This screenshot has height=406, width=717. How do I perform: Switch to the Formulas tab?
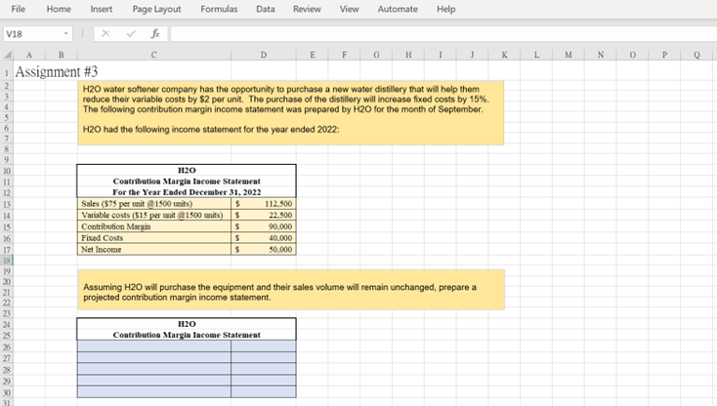click(x=219, y=9)
